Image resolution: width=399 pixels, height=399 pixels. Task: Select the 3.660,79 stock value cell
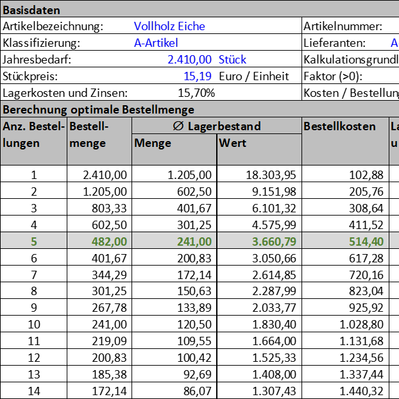click(259, 241)
